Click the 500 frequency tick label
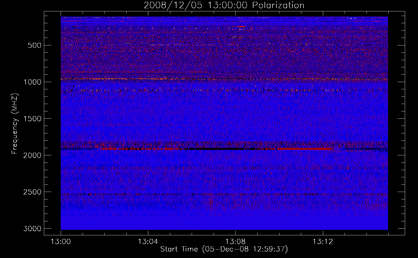 click(35, 45)
